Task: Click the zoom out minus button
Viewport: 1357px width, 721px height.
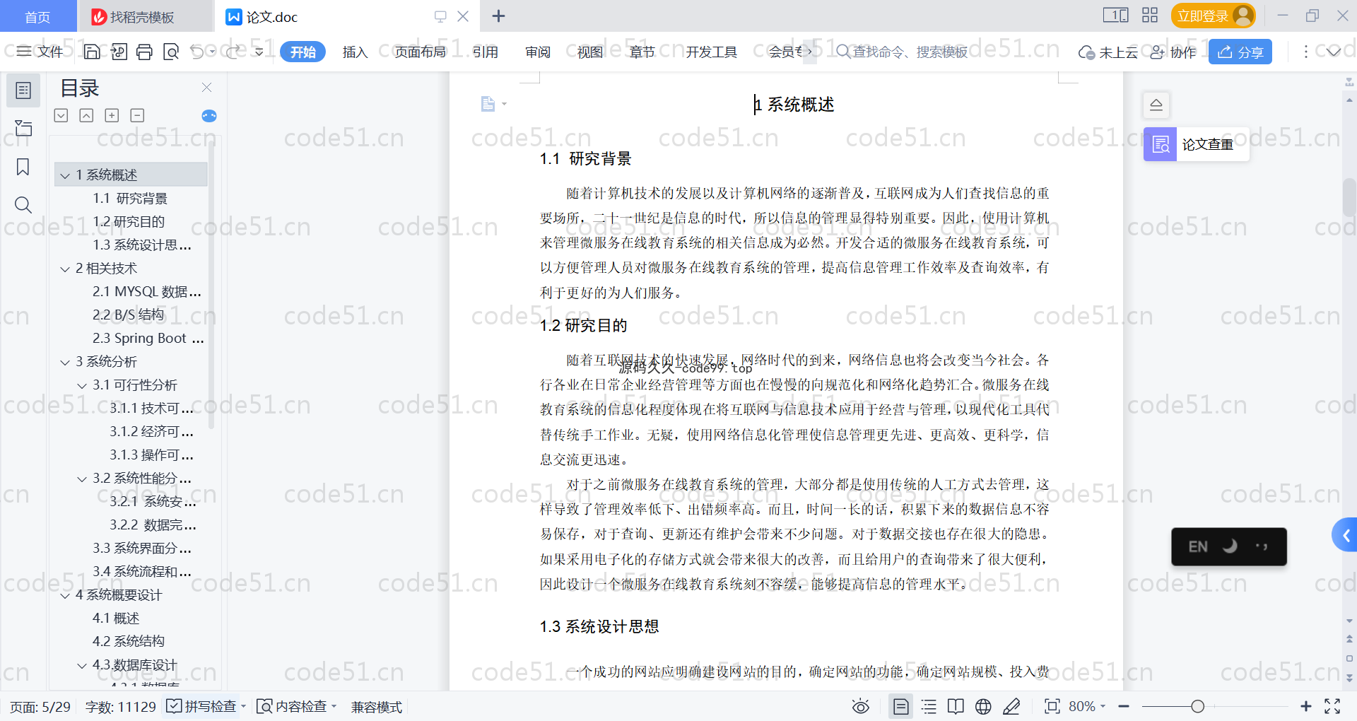Action: click(1124, 706)
